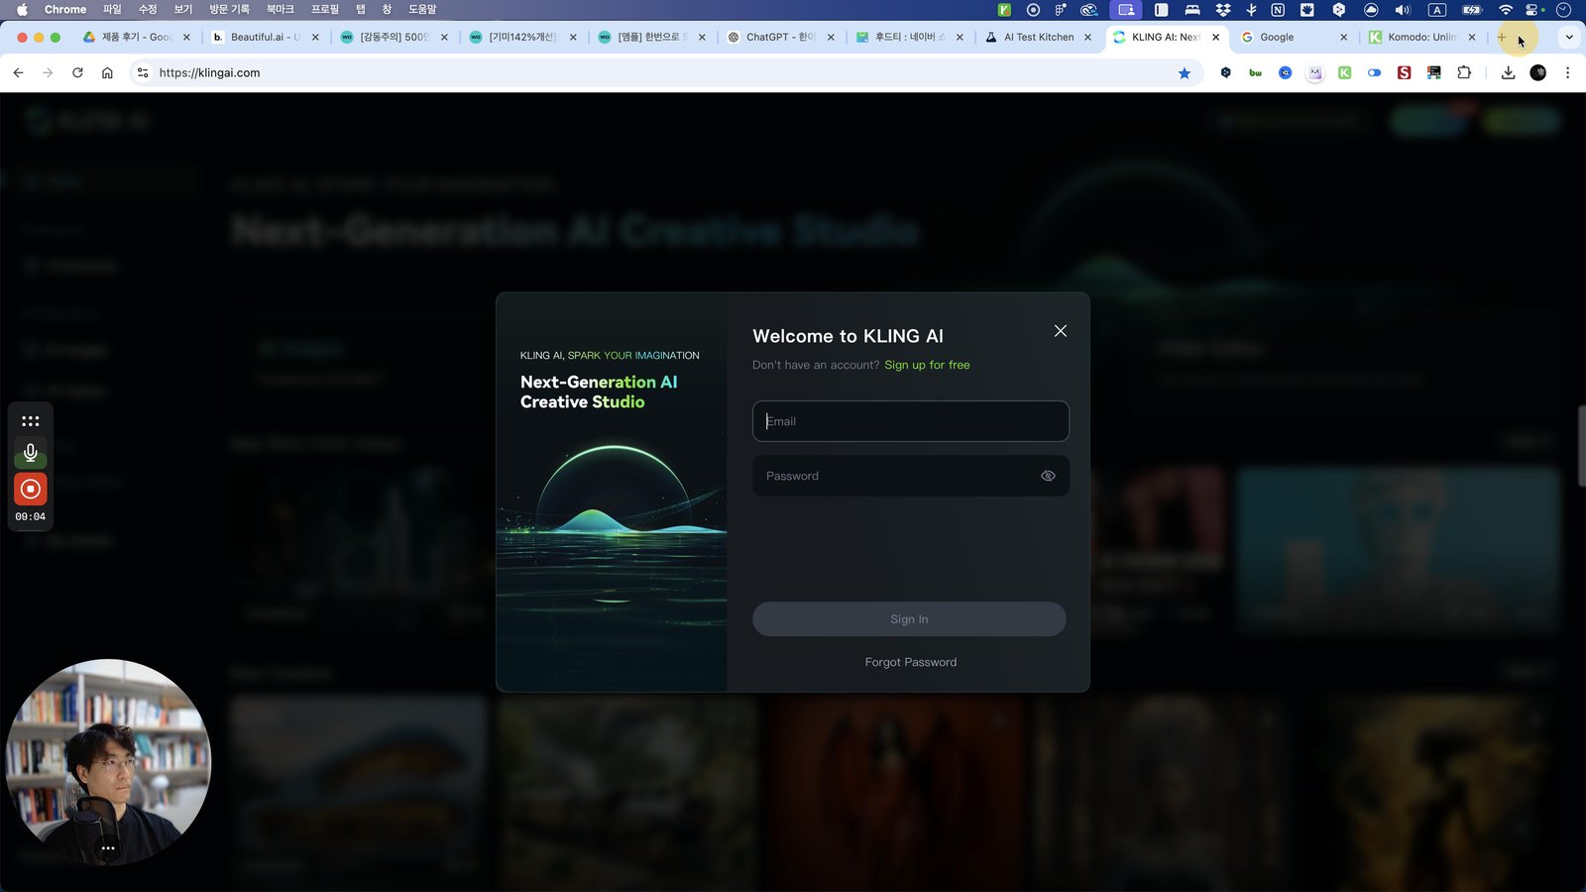This screenshot has width=1586, height=892.
Task: Stop the screen recording
Action: [x=31, y=489]
